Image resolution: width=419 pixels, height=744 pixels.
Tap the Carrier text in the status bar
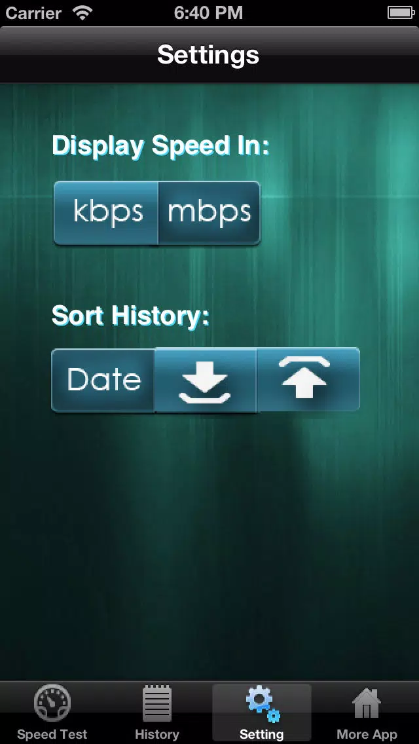click(33, 13)
